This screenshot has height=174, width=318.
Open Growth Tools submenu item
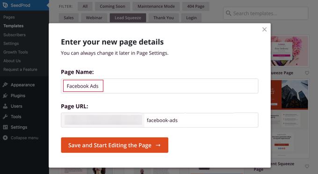15,52
